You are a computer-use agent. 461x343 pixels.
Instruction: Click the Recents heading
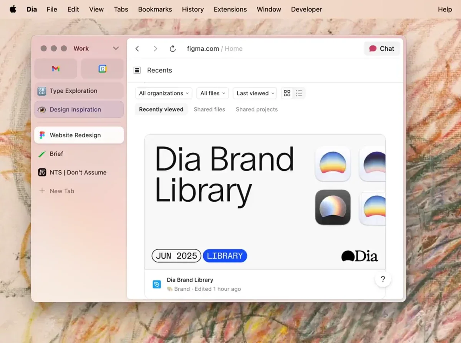pos(159,70)
